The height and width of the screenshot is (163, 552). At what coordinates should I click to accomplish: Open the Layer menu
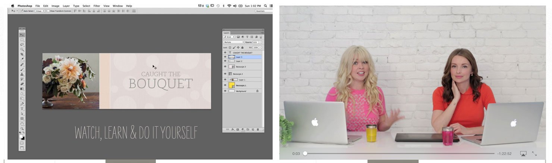pyautogui.click(x=66, y=6)
